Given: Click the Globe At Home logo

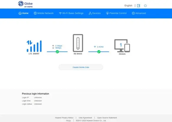Looking at the screenshot, I should pos(25,4).
